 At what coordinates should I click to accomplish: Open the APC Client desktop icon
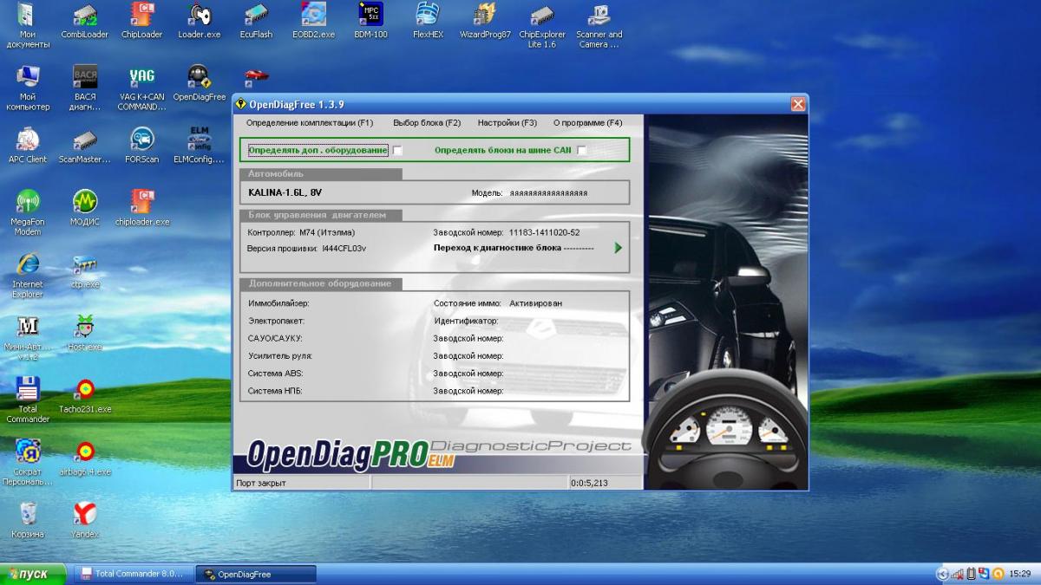tap(28, 146)
